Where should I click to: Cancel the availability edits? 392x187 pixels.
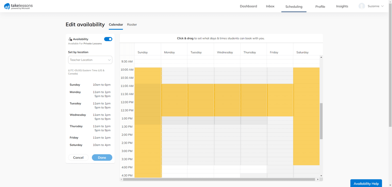(78, 158)
